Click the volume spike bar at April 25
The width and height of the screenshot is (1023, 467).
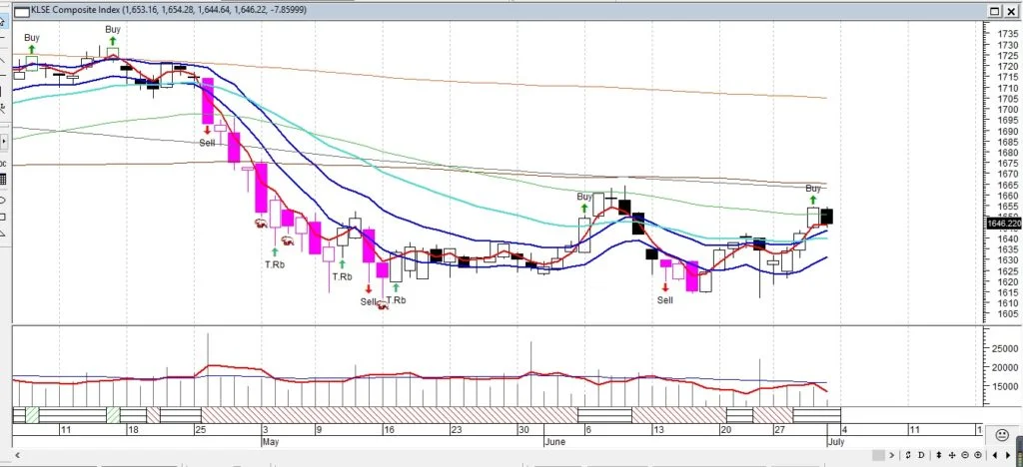tap(208, 369)
